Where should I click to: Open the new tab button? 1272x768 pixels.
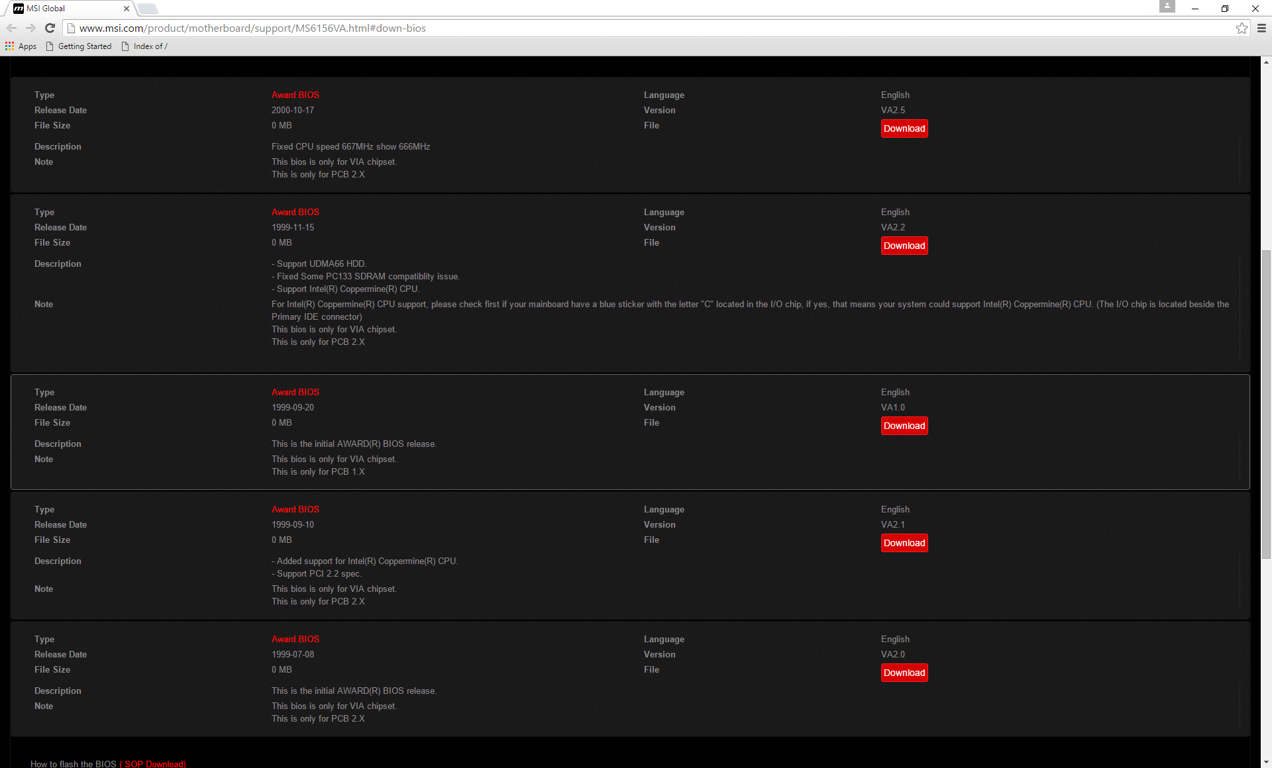tap(148, 9)
